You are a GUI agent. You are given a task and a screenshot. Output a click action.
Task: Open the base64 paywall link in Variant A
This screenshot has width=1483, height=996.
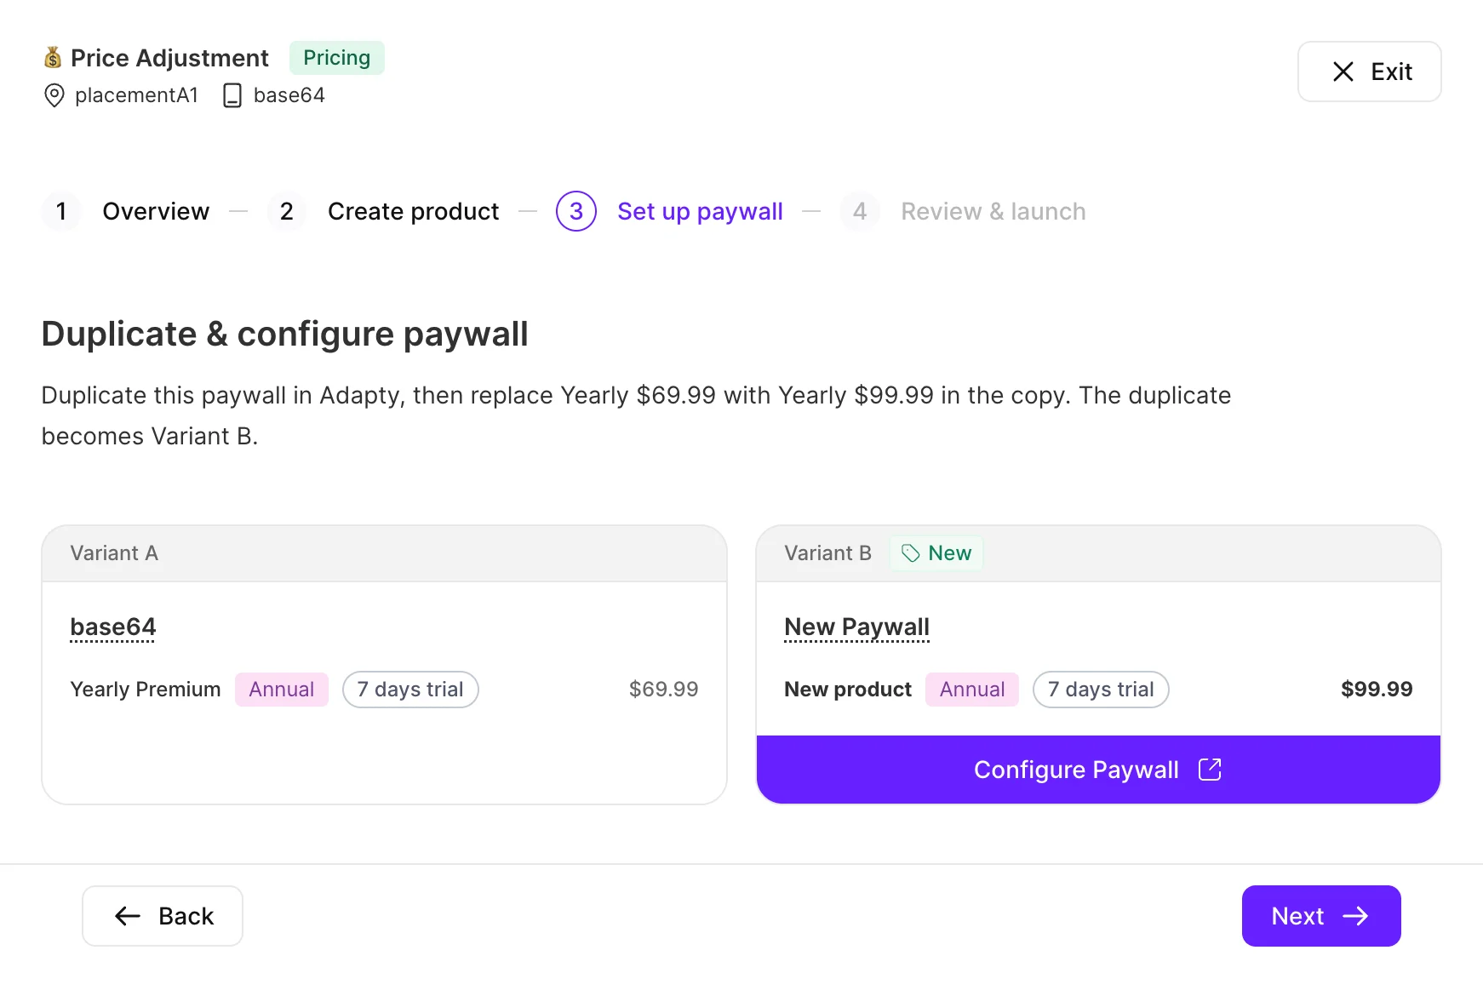(x=113, y=627)
